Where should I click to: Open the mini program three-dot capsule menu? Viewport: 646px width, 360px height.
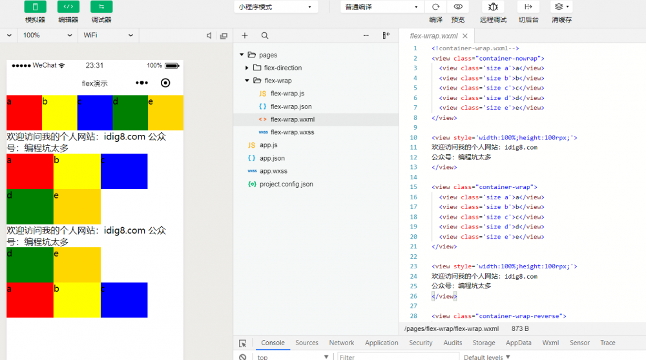[141, 83]
